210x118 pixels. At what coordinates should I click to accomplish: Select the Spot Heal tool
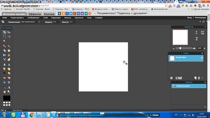click(x=9, y=78)
